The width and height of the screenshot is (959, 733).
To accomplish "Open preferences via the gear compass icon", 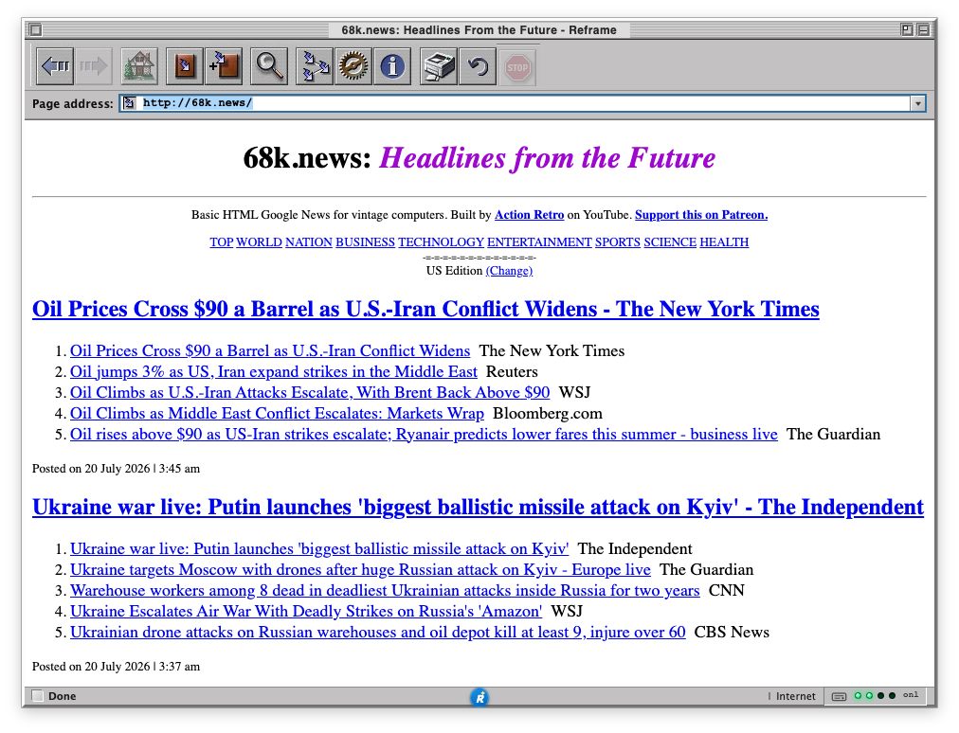I will pyautogui.click(x=353, y=66).
